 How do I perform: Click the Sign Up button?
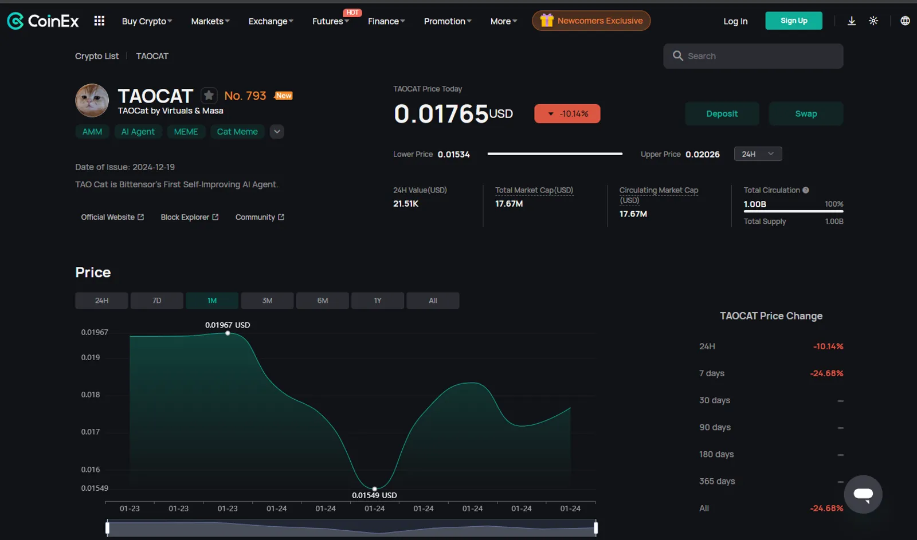coord(794,21)
